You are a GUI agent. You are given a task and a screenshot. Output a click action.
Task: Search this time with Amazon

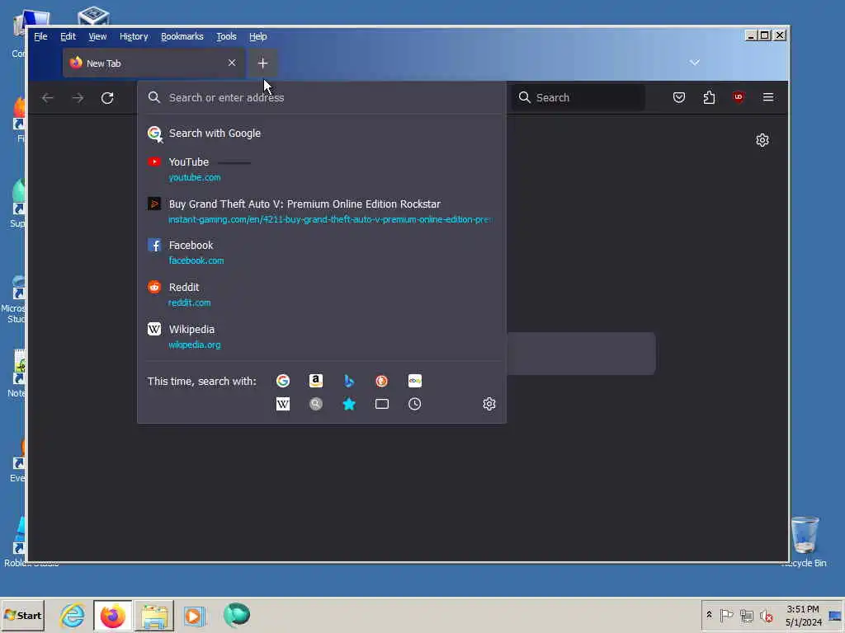click(x=316, y=381)
